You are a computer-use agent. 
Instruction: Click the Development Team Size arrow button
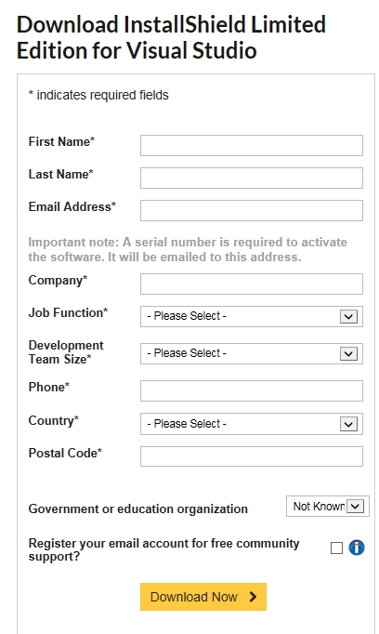point(348,354)
